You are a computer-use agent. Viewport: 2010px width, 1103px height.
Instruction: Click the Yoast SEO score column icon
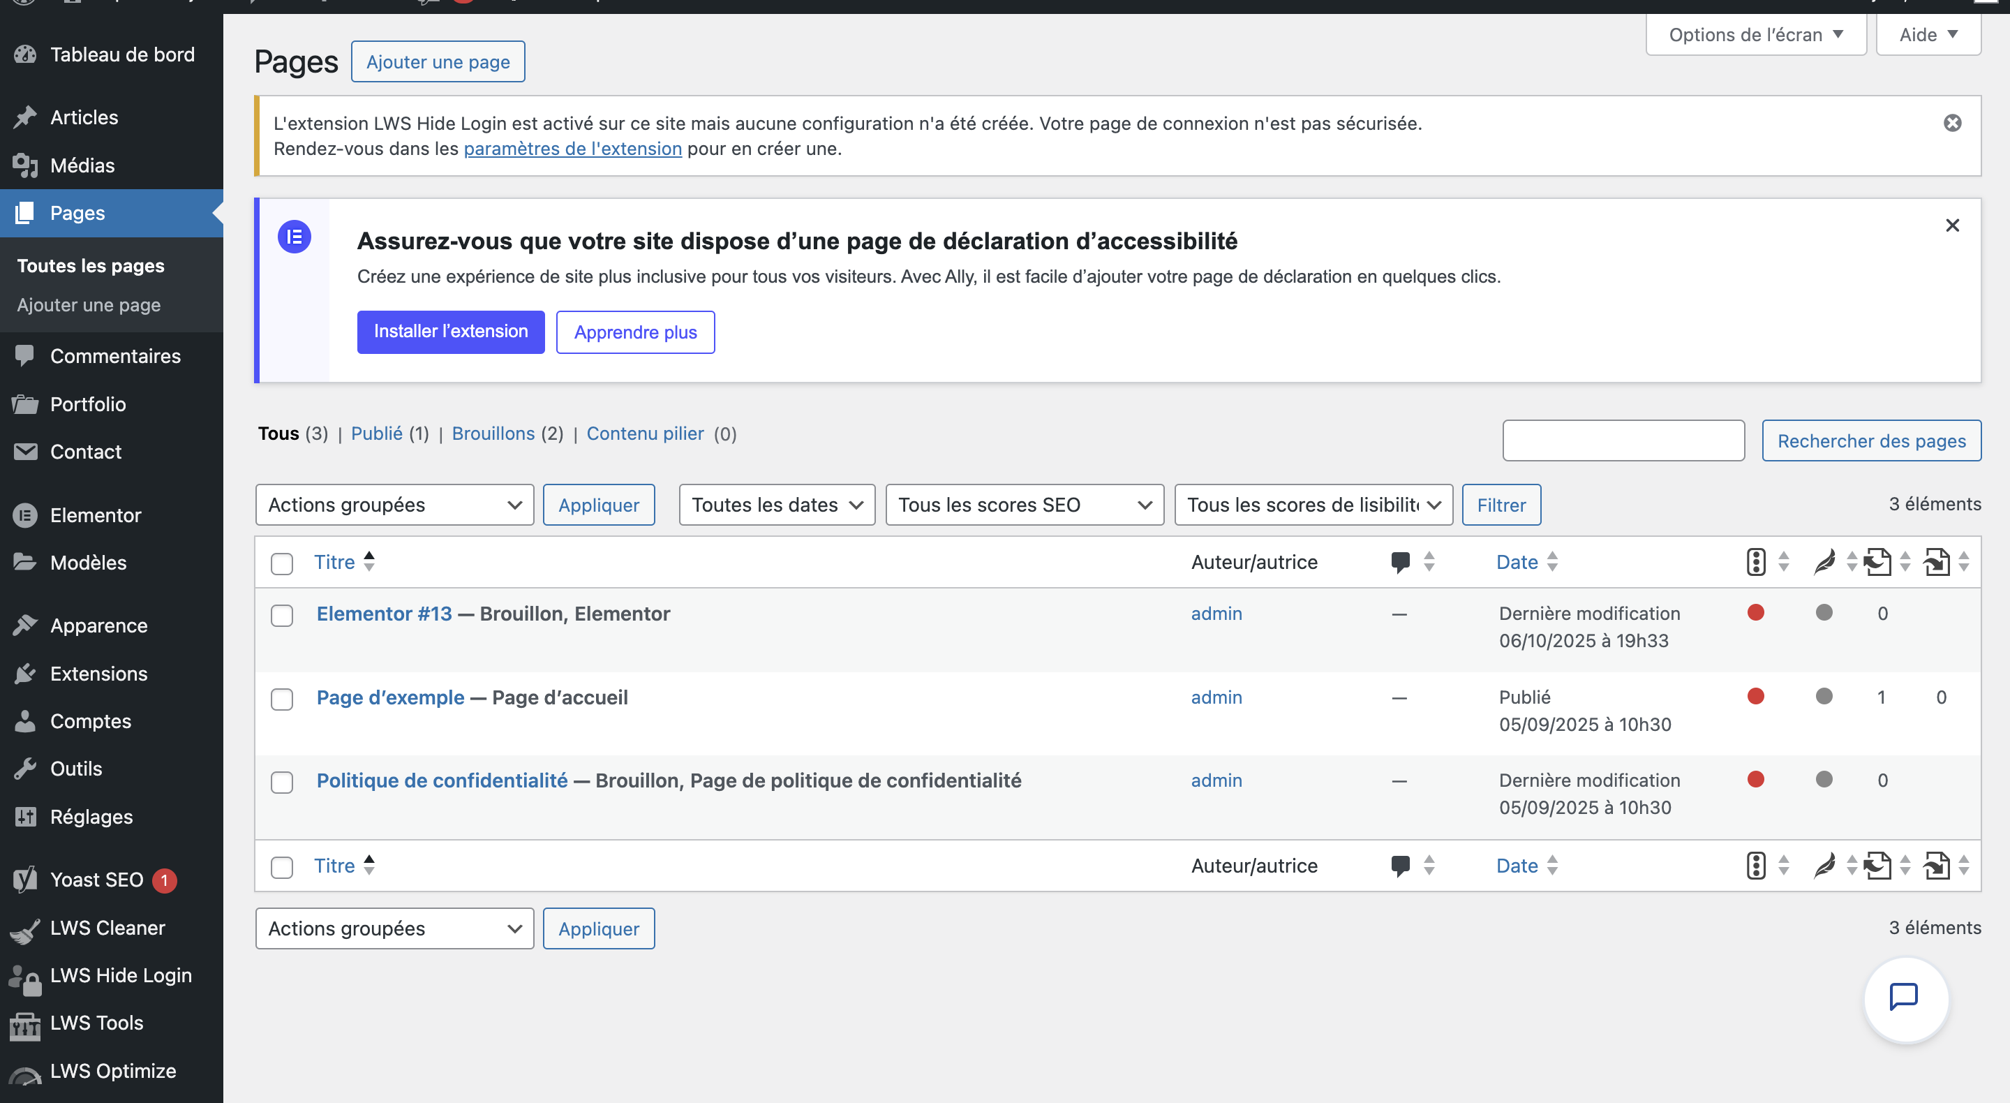pyautogui.click(x=1756, y=561)
